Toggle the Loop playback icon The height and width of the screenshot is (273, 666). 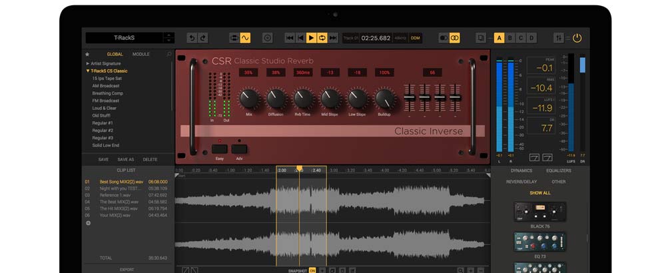click(322, 38)
